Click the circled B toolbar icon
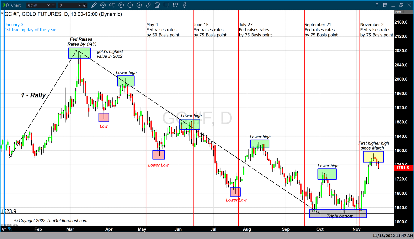Image resolution: width=414 pixels, height=239 pixels. pyautogui.click(x=121, y=5)
